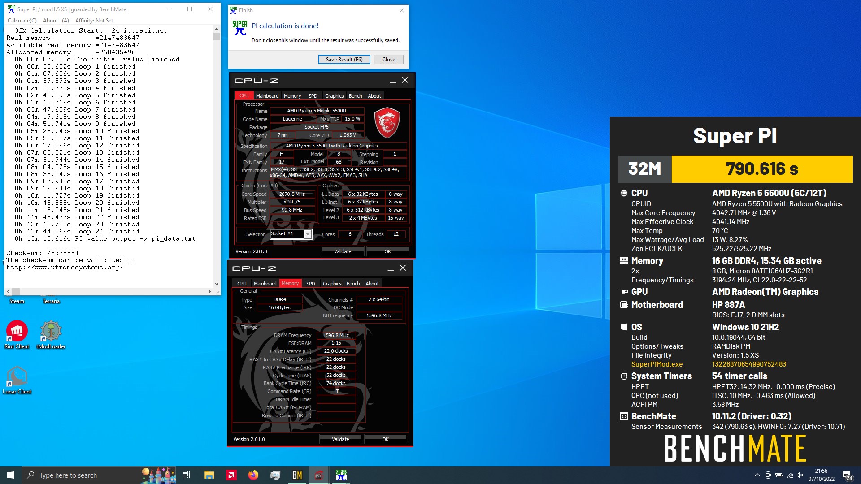This screenshot has height=484, width=861.
Task: Open the tModLoader desktop shortcut
Action: (x=51, y=335)
